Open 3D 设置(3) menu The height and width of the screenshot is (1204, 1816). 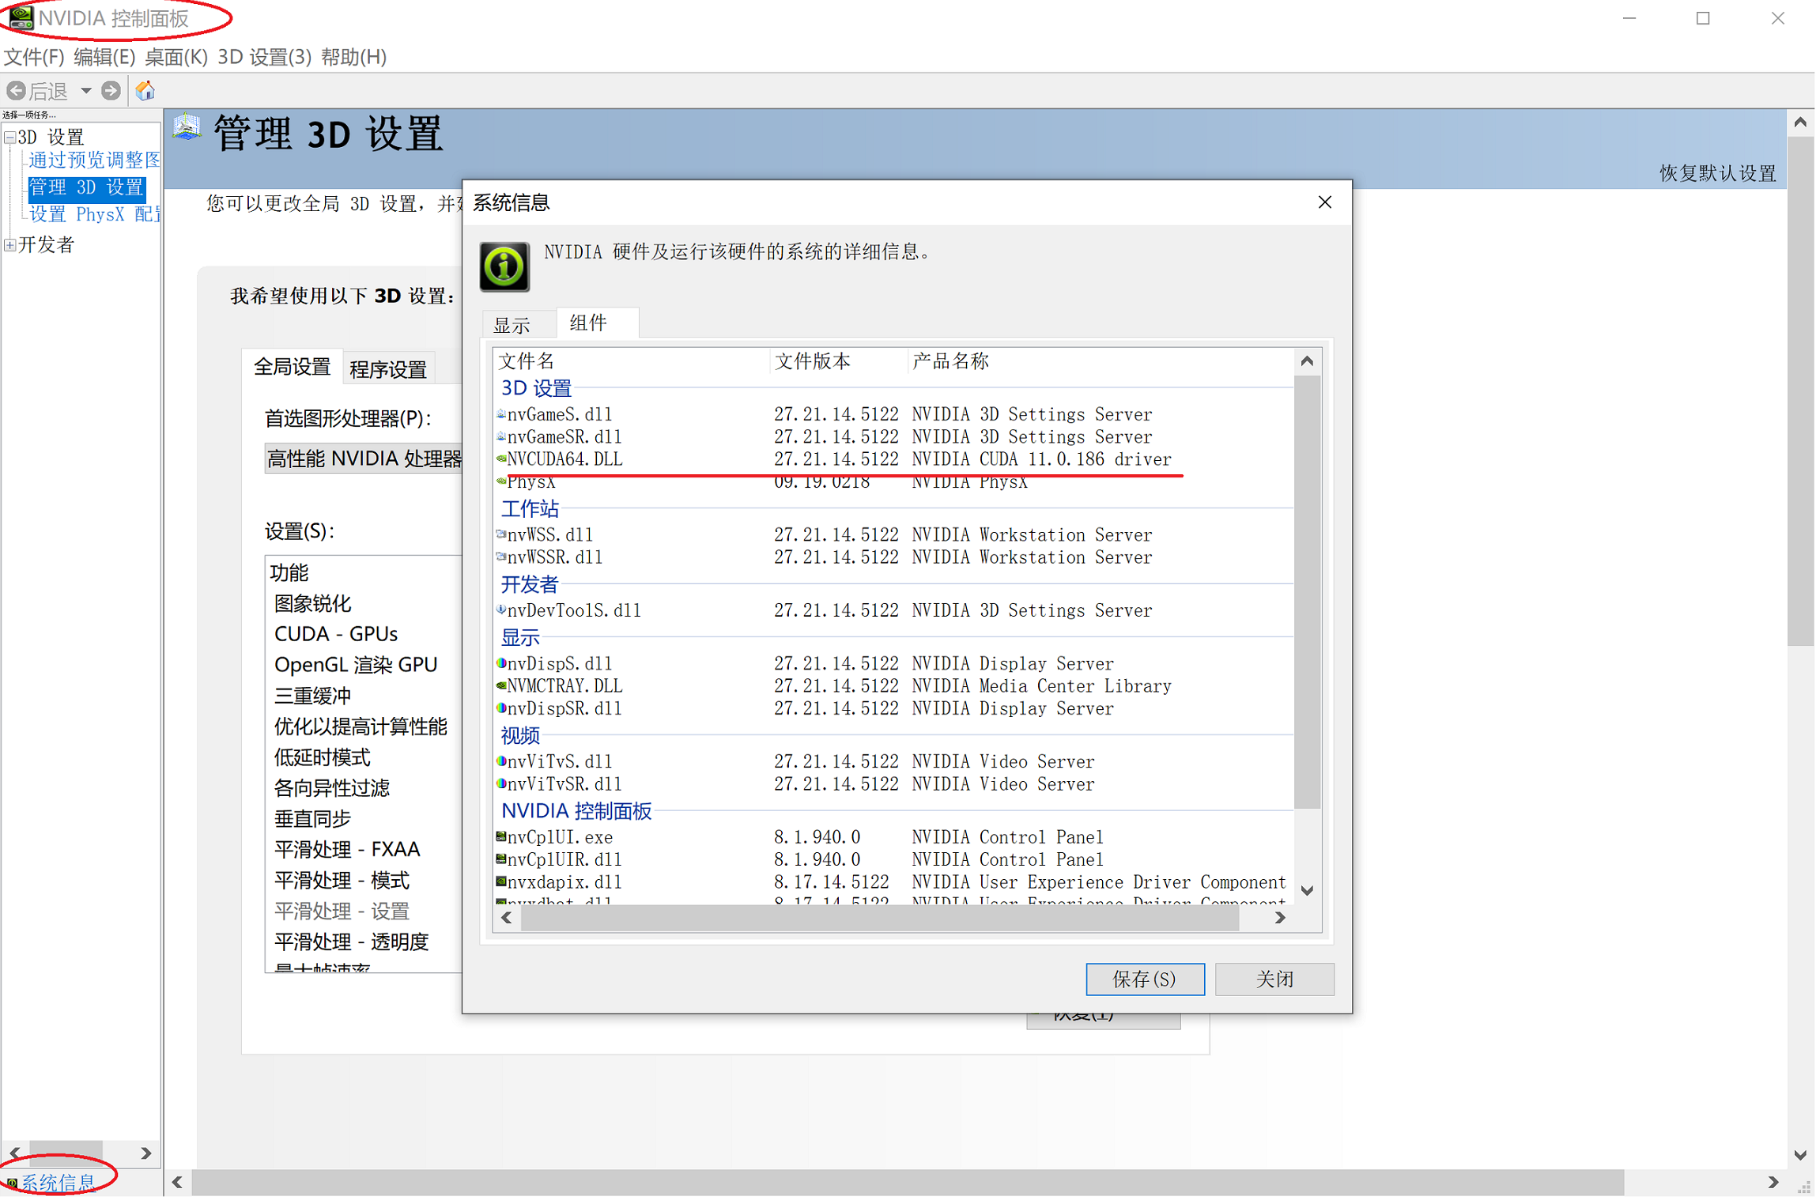pos(264,57)
